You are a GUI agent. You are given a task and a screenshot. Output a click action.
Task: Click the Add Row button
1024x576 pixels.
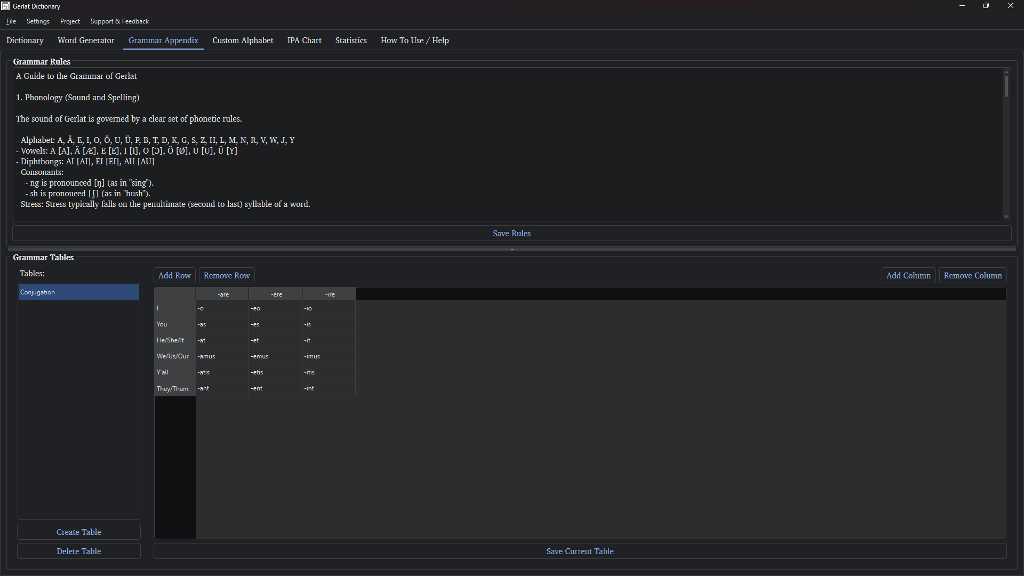point(174,276)
